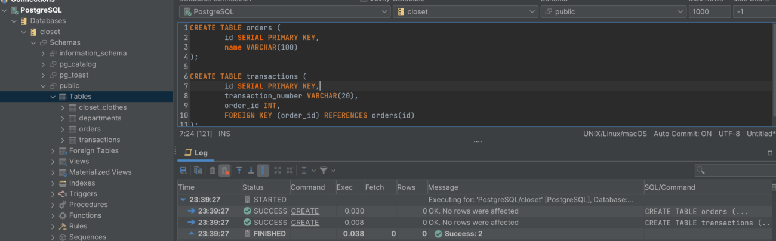
Task: Open the public schema dropdown
Action: (614, 11)
